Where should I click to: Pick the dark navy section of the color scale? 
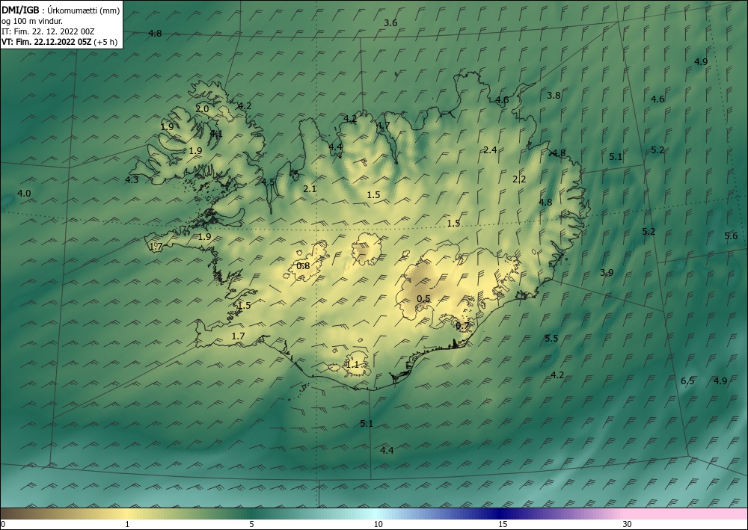(501, 514)
